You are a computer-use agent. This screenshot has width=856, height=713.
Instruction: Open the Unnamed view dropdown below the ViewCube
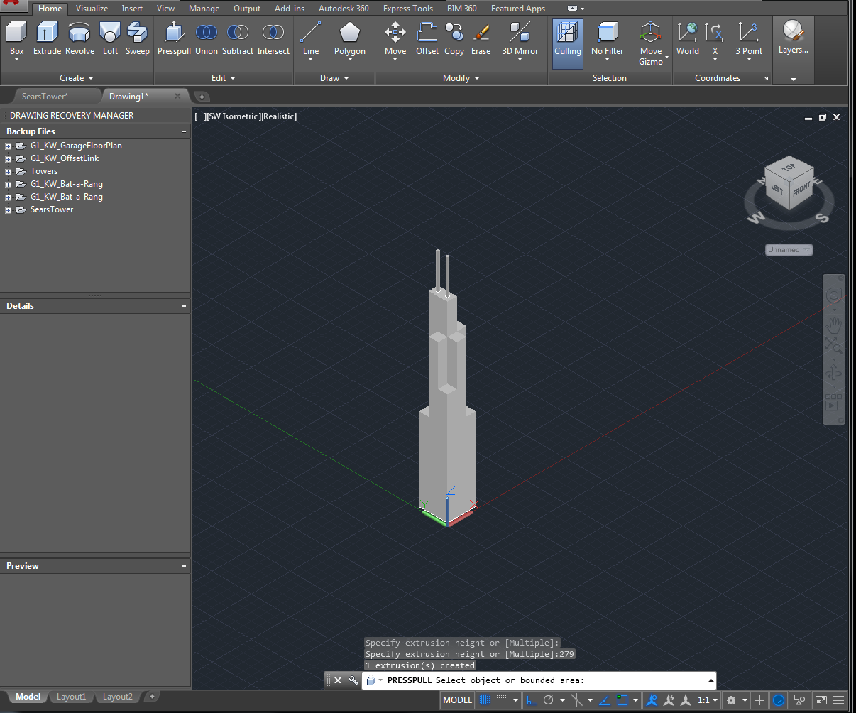(x=789, y=249)
